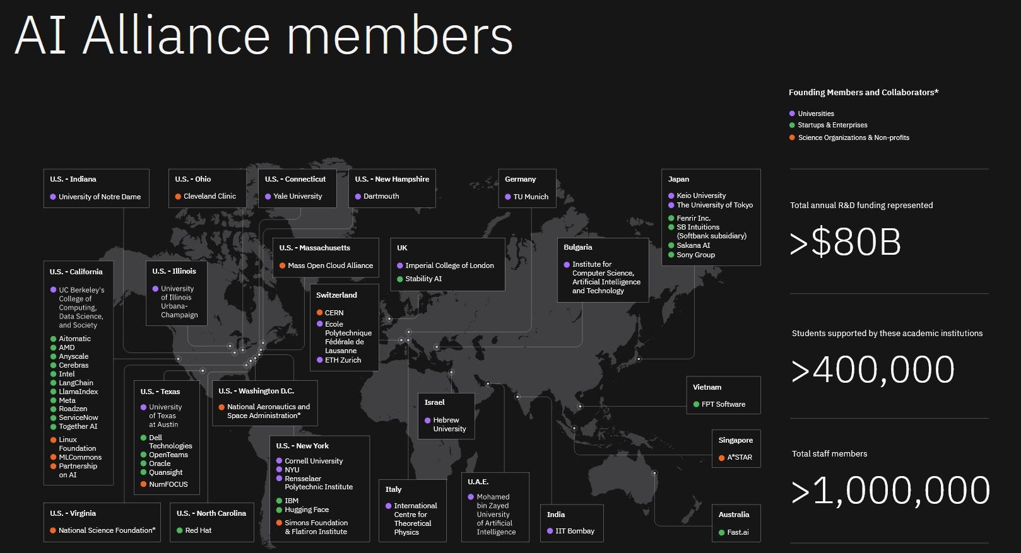
Task: Click 'Quansight' under Texas
Action: (x=166, y=472)
